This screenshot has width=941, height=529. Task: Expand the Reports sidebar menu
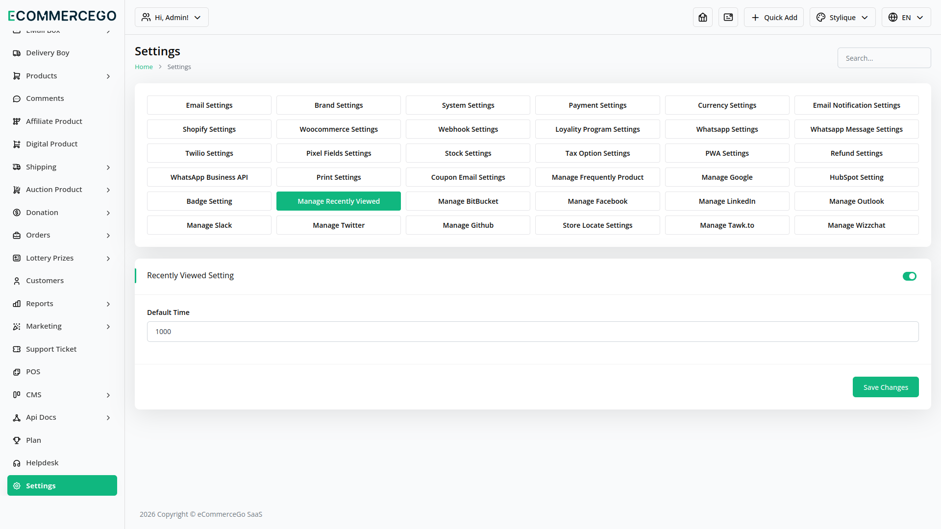click(62, 304)
